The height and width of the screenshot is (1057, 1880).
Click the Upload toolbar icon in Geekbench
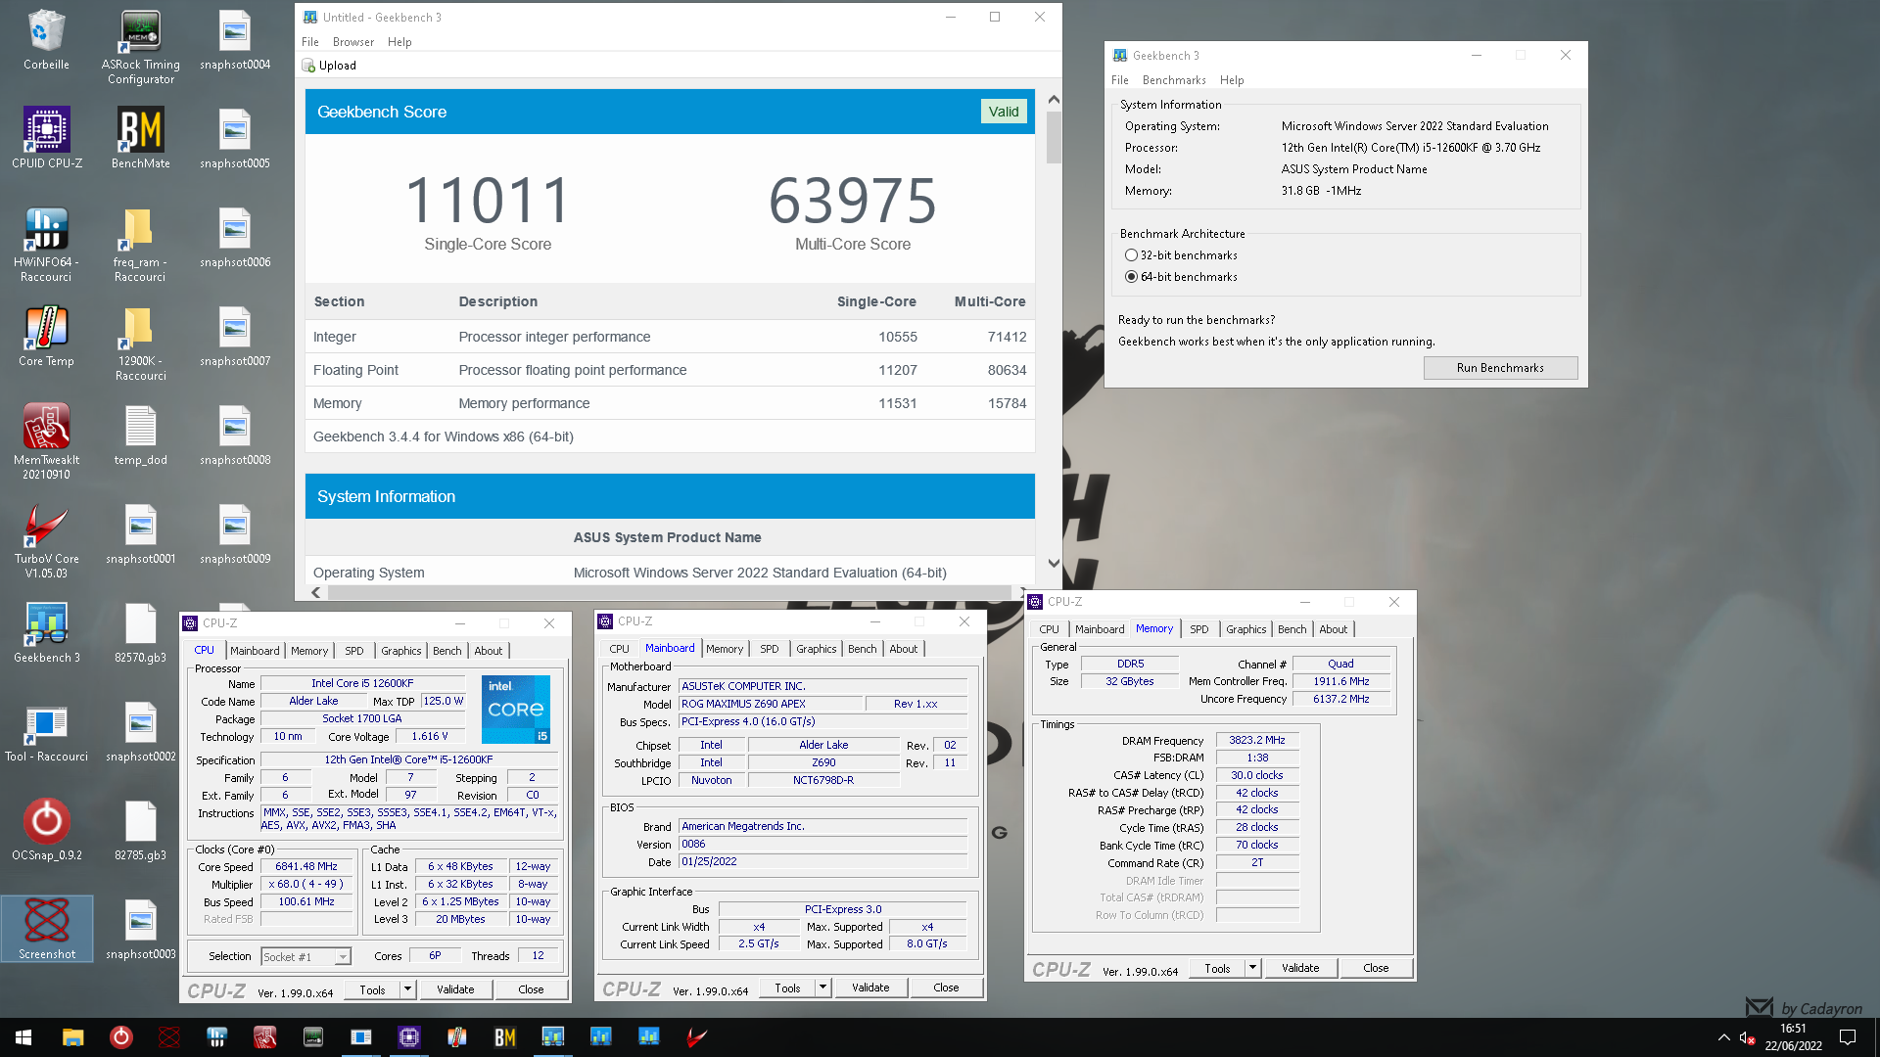[x=329, y=66]
